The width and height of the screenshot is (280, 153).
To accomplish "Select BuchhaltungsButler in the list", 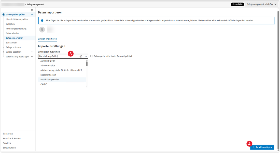I will pyautogui.click(x=62, y=80).
